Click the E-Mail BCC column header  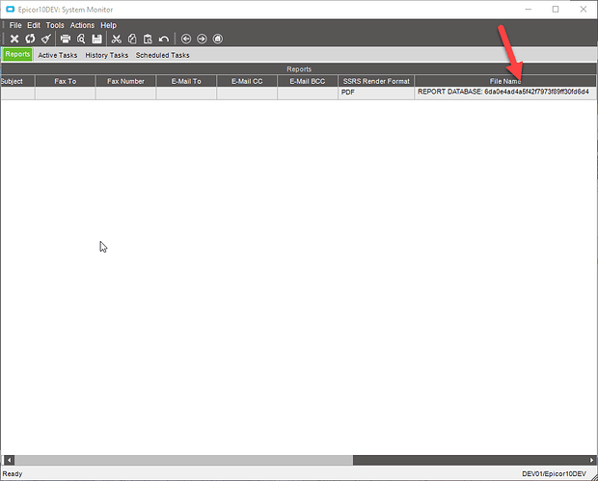tap(308, 81)
